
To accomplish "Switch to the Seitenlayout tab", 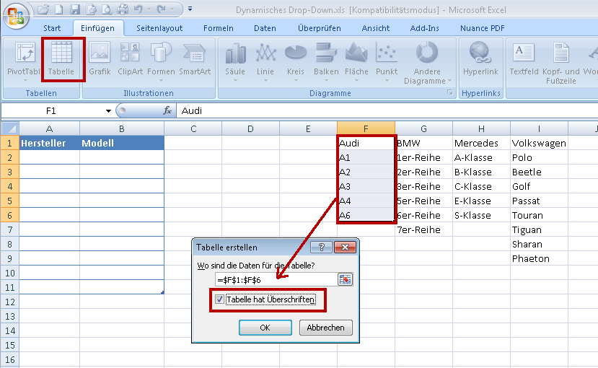I will coord(159,28).
